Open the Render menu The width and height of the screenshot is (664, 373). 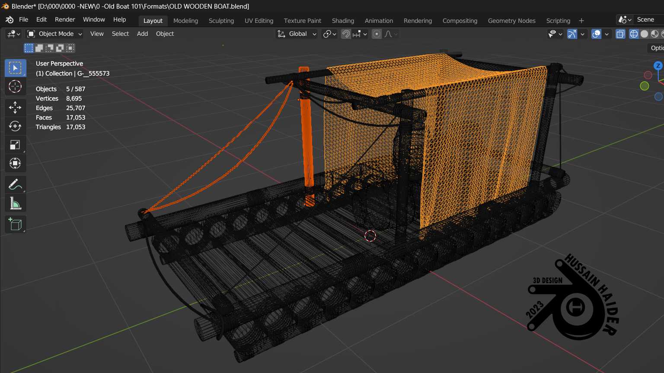point(65,20)
